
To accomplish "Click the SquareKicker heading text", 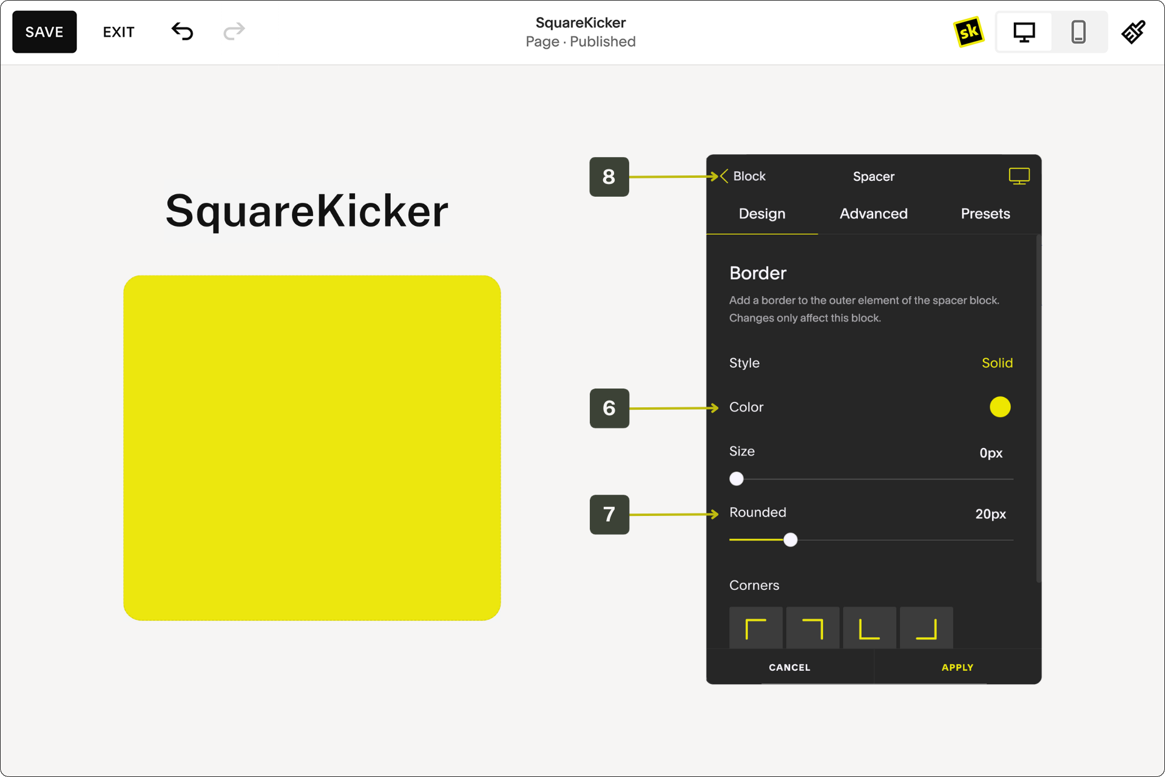I will click(x=306, y=211).
